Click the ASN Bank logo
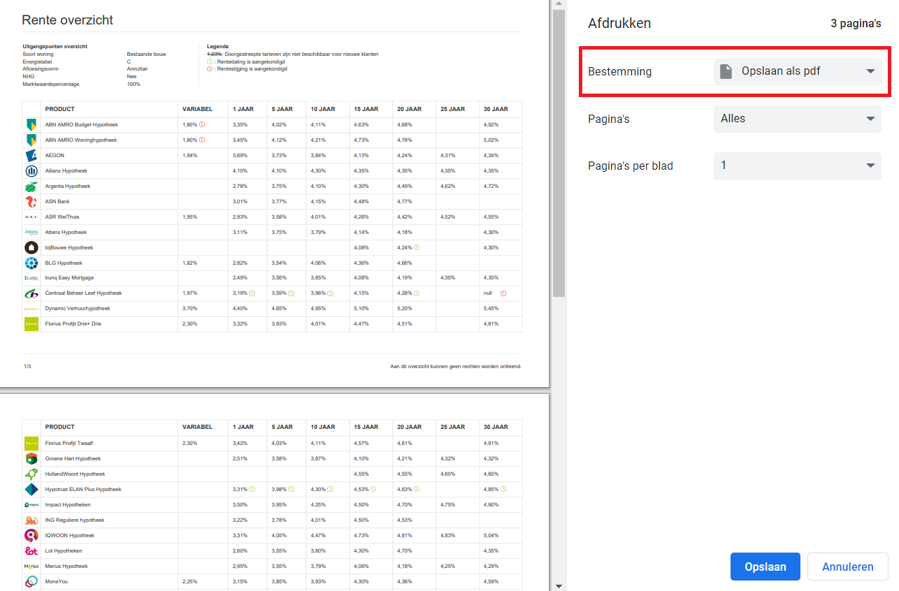Viewport: 899px width, 591px height. click(x=31, y=201)
